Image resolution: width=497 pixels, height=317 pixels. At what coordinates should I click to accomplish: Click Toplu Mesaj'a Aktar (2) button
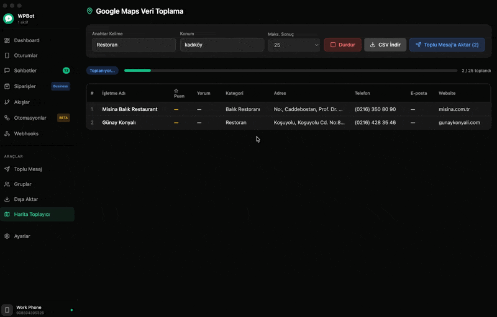[447, 45]
